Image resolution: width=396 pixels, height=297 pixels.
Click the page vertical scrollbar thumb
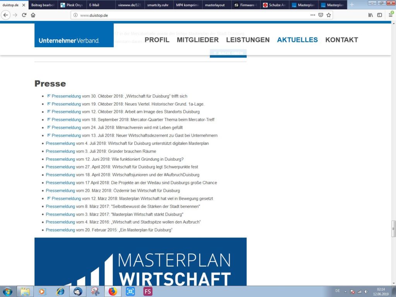click(393, 229)
